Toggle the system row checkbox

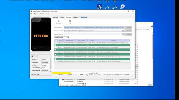coord(55,57)
